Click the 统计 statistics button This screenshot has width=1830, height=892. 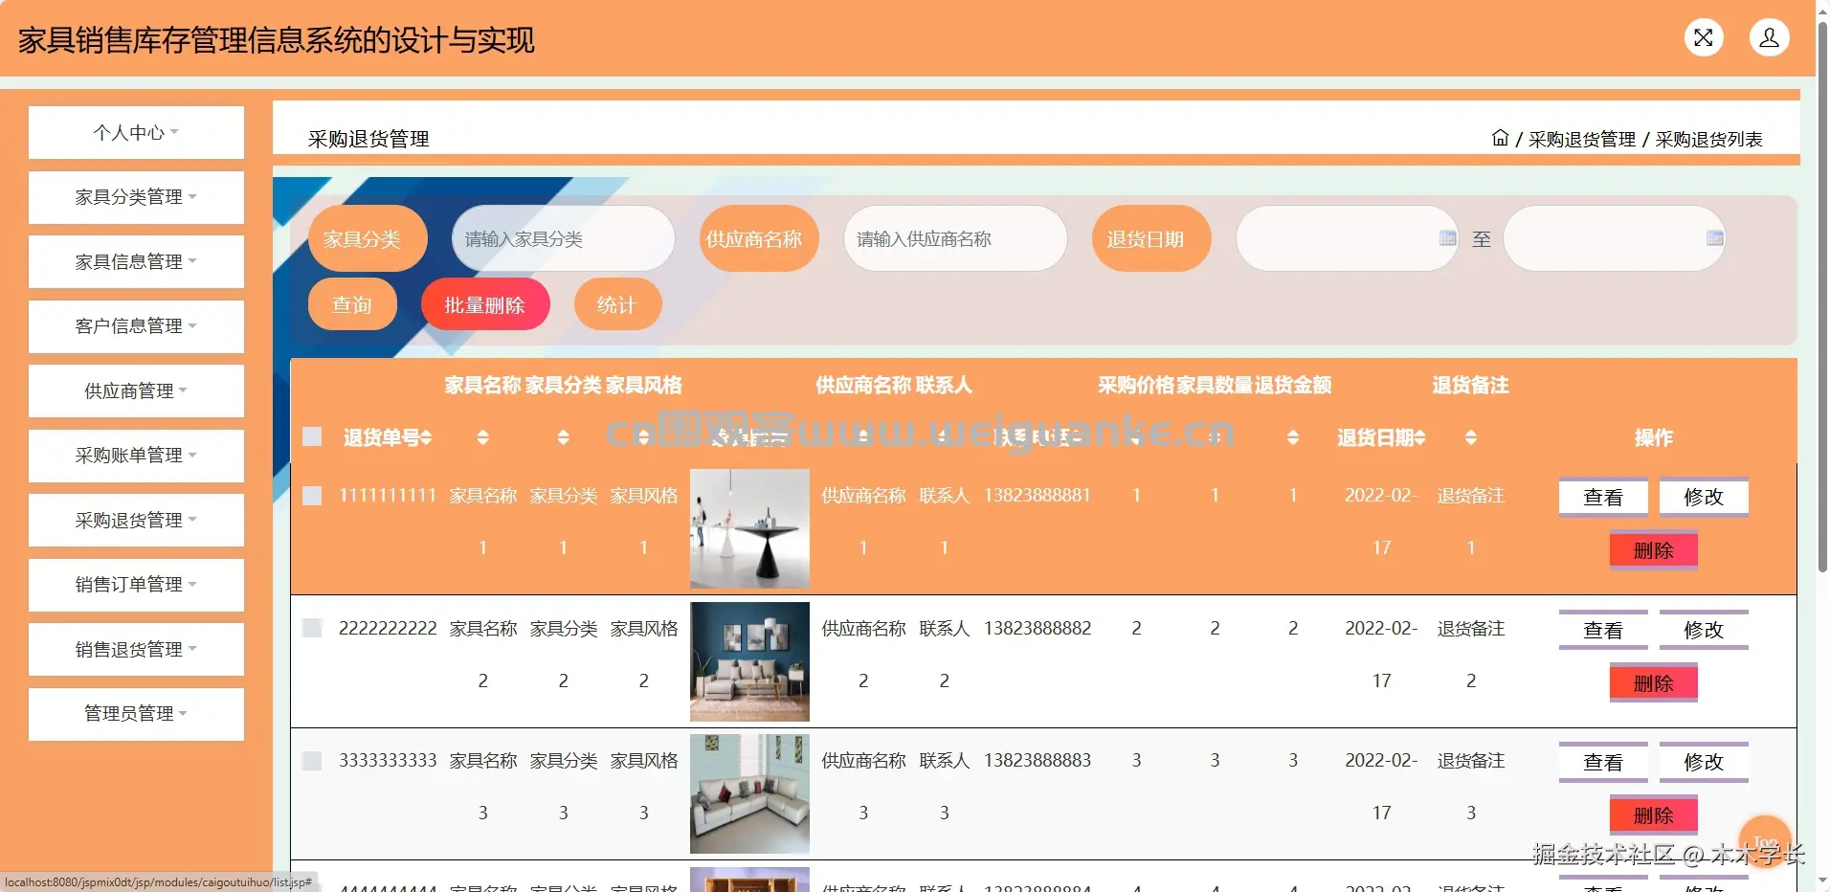[617, 304]
